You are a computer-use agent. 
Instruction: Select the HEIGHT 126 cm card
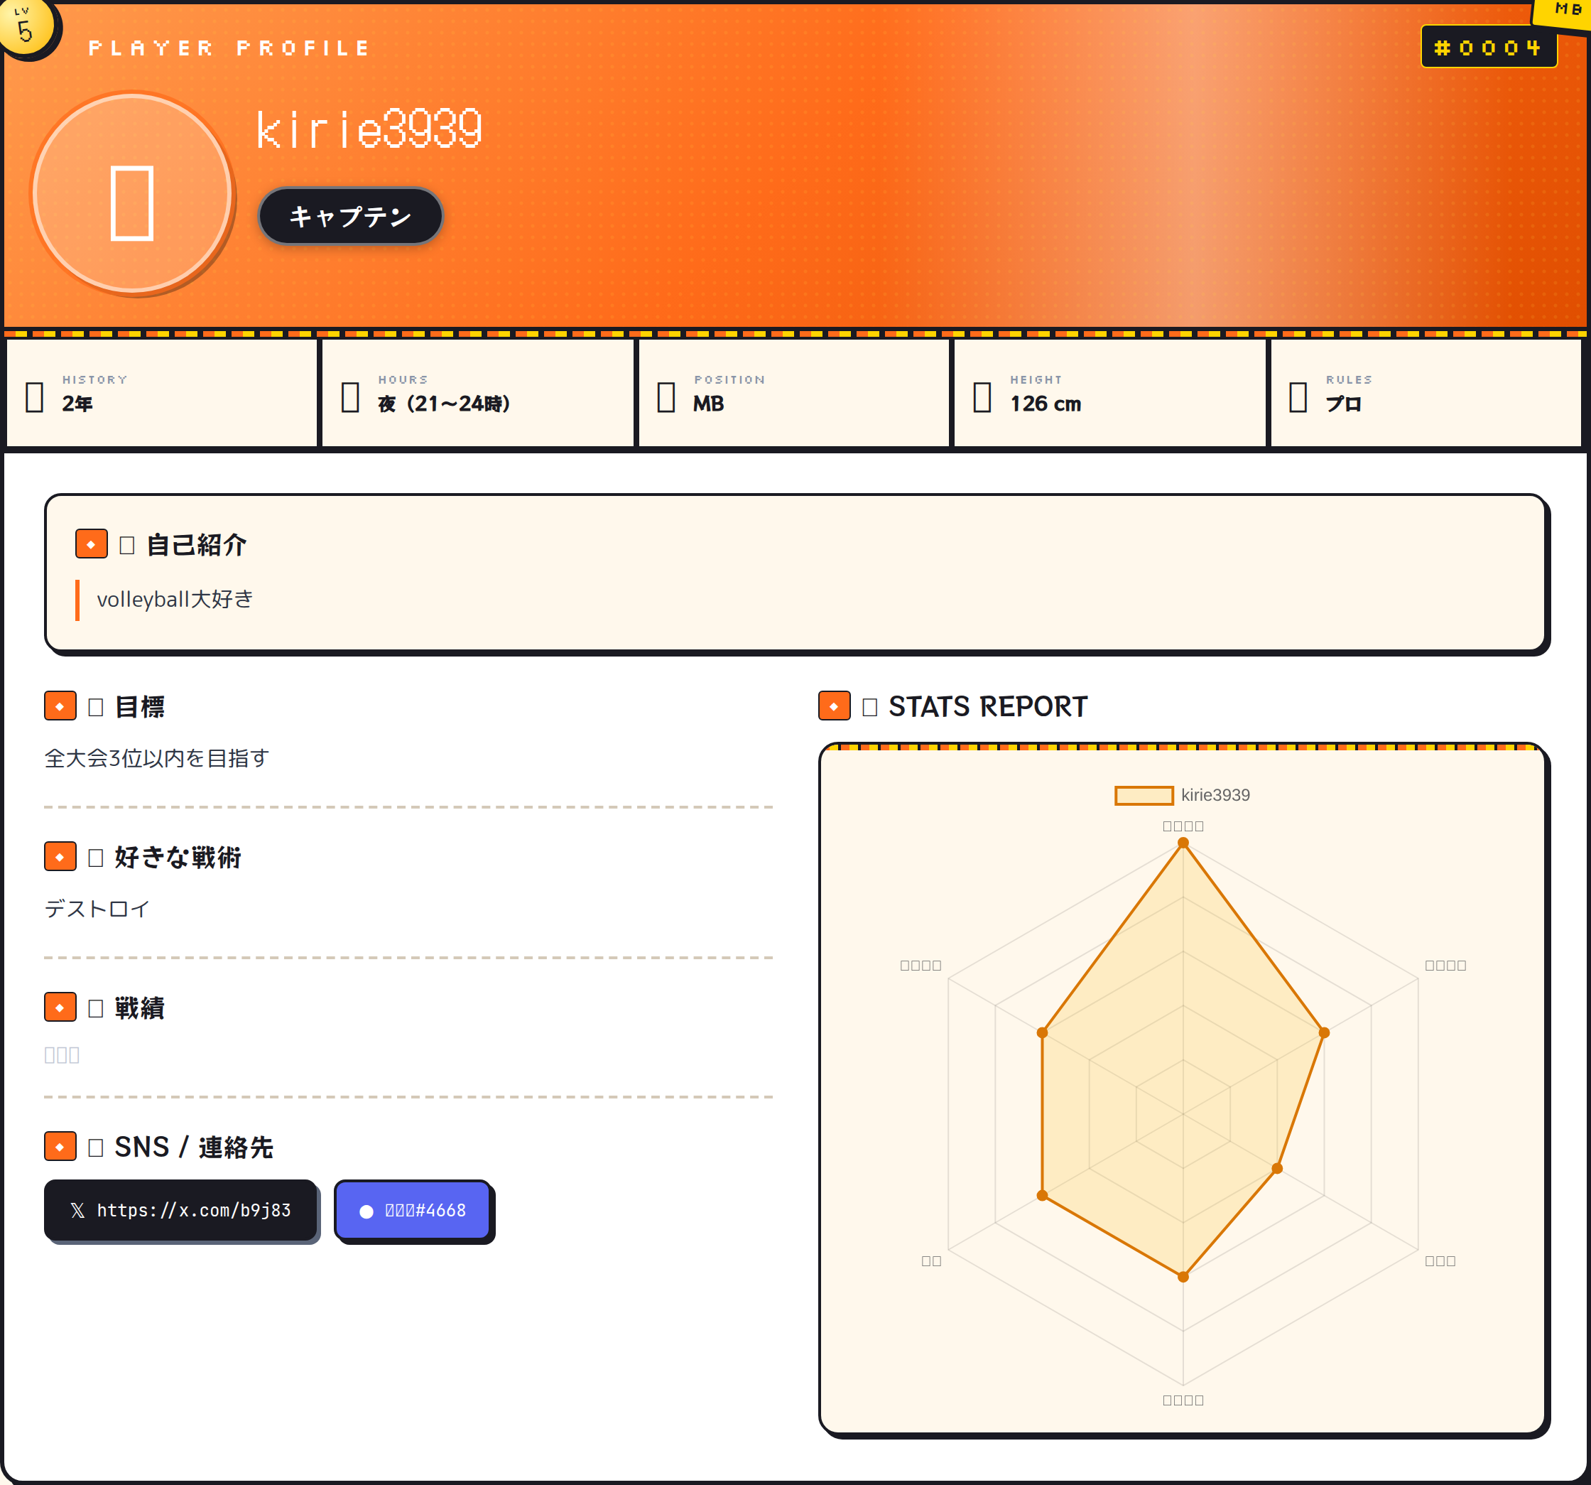pyautogui.click(x=1109, y=393)
